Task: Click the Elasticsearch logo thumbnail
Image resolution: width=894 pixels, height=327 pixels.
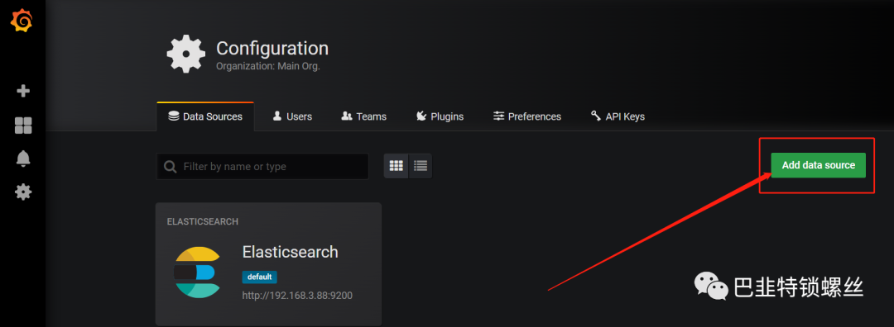Action: [x=197, y=272]
